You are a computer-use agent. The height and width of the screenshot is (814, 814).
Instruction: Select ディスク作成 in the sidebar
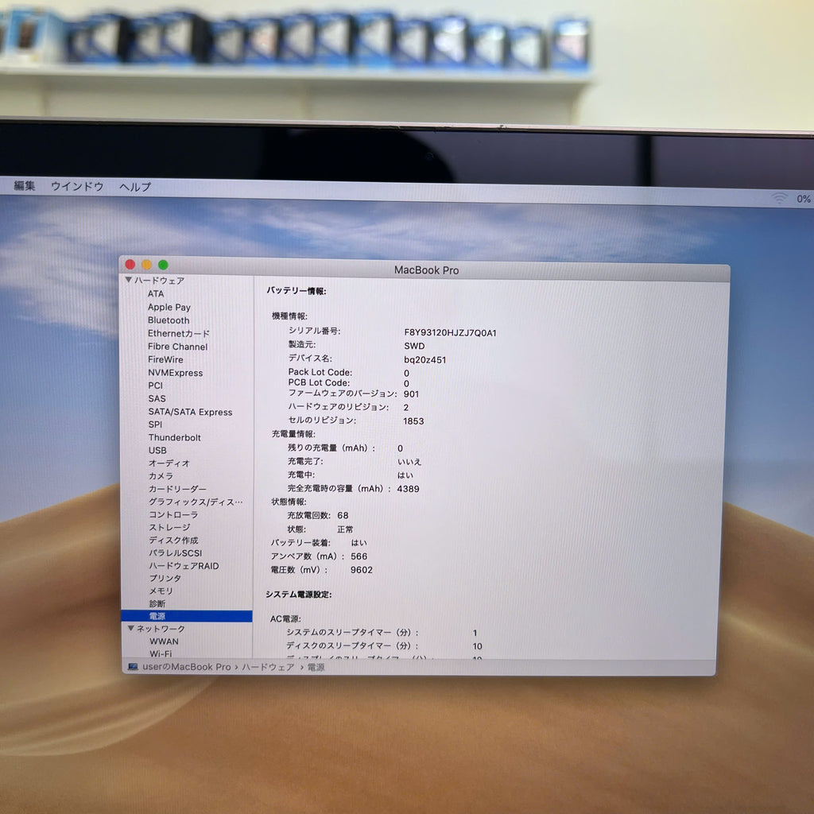pyautogui.click(x=173, y=540)
